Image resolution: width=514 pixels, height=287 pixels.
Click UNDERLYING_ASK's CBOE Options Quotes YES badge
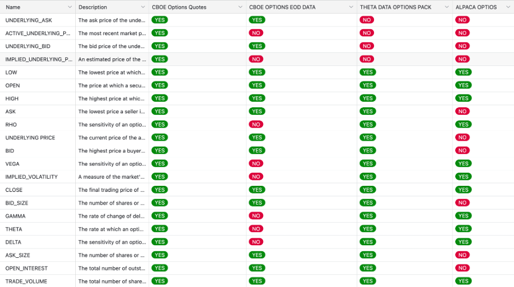click(x=160, y=20)
